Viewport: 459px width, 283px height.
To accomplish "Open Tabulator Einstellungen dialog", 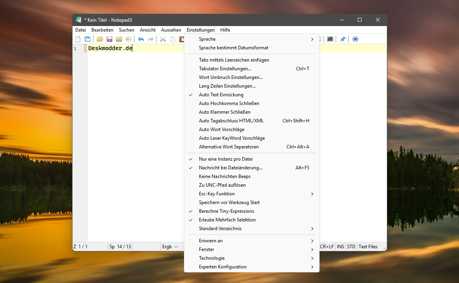I will pyautogui.click(x=225, y=69).
